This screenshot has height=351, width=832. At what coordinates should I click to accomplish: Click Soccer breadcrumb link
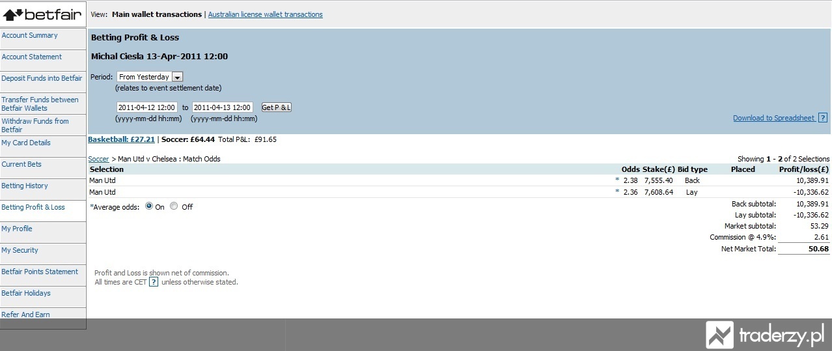98,159
